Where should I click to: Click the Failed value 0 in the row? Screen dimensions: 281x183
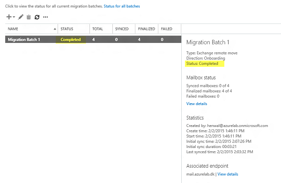coord(162,40)
